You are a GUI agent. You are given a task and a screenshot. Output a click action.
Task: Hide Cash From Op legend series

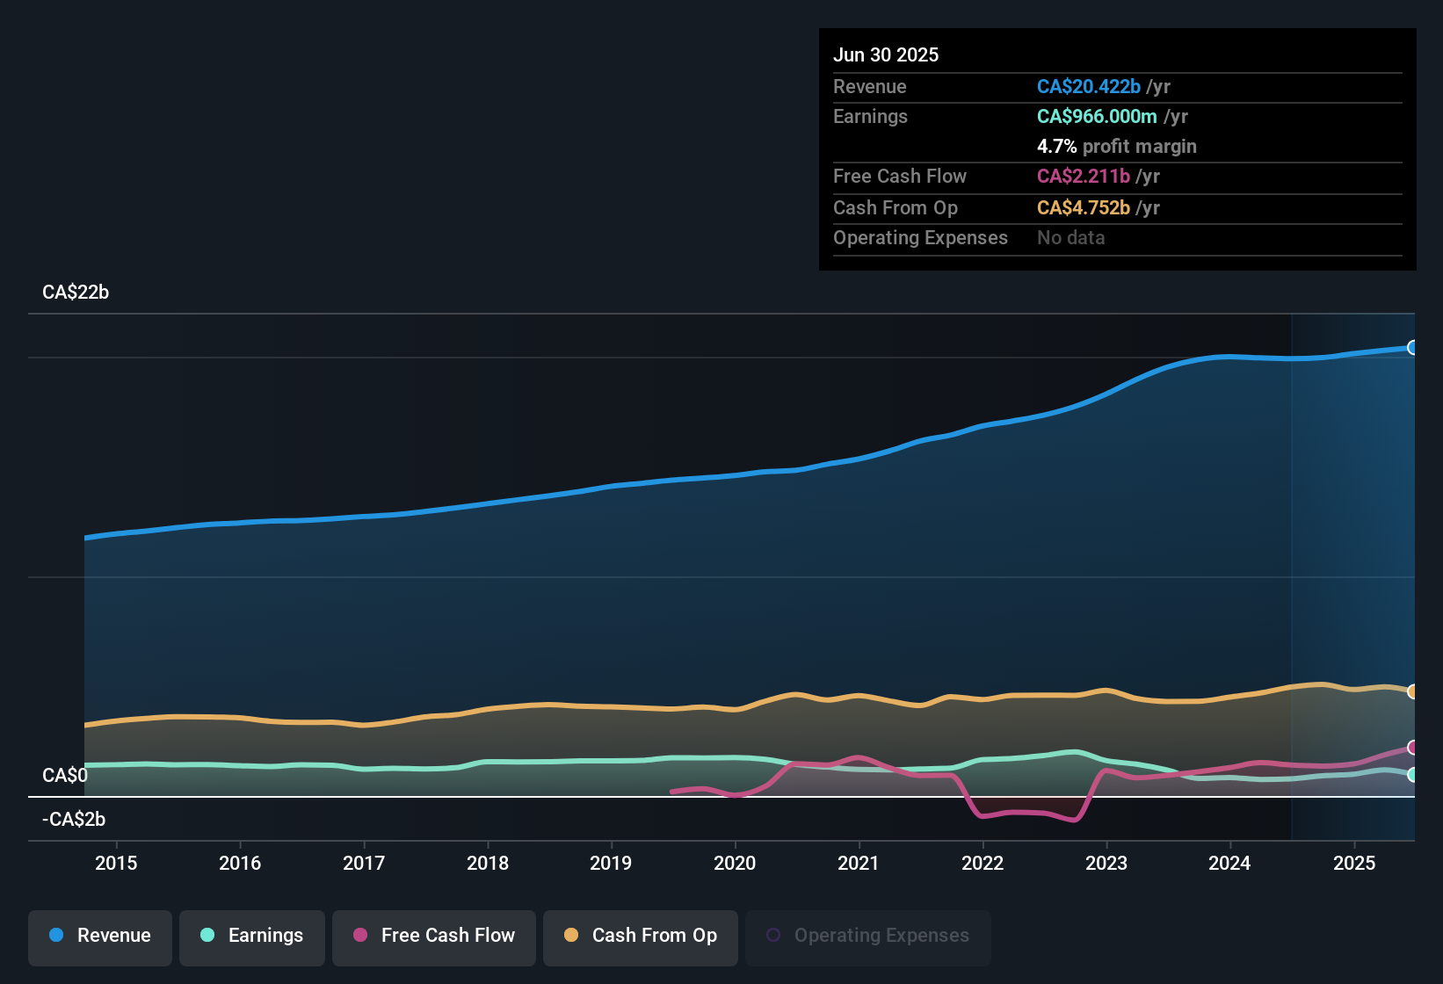tap(641, 936)
